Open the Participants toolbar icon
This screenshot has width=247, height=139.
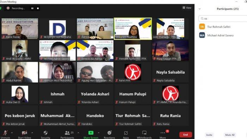click(x=67, y=133)
